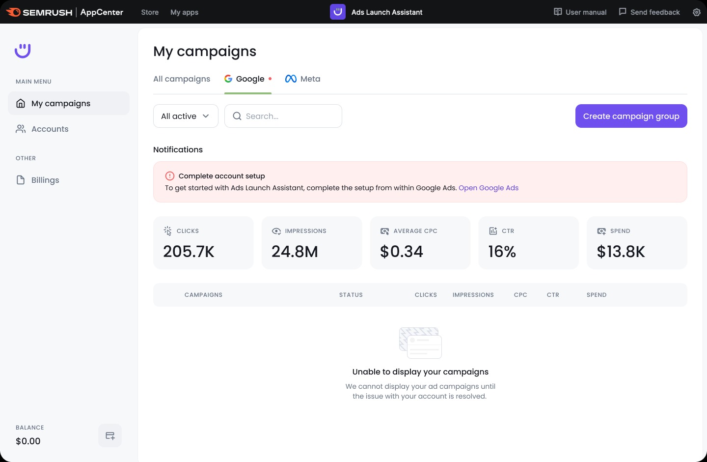Image resolution: width=707 pixels, height=462 pixels.
Task: Click the Impressions card eye icon
Action: pos(276,231)
